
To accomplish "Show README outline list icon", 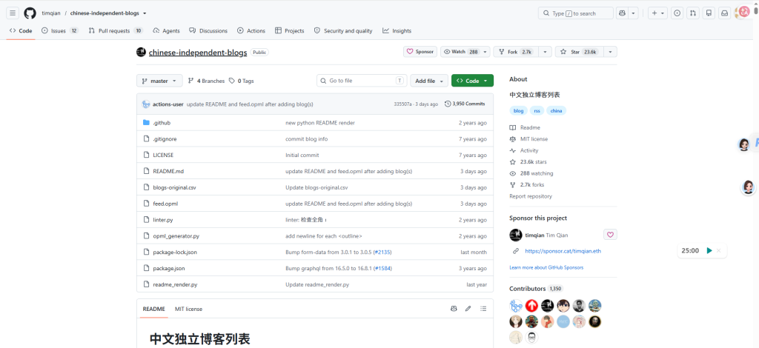I will [x=483, y=308].
